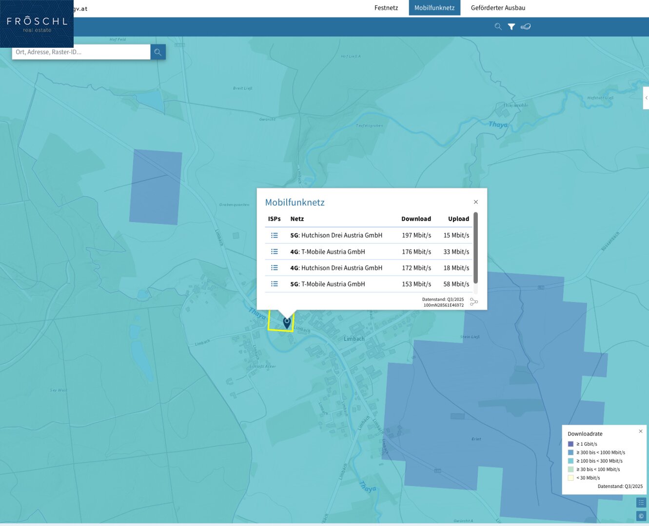
Task: Click the map layers icon beside the filter
Action: tap(526, 27)
